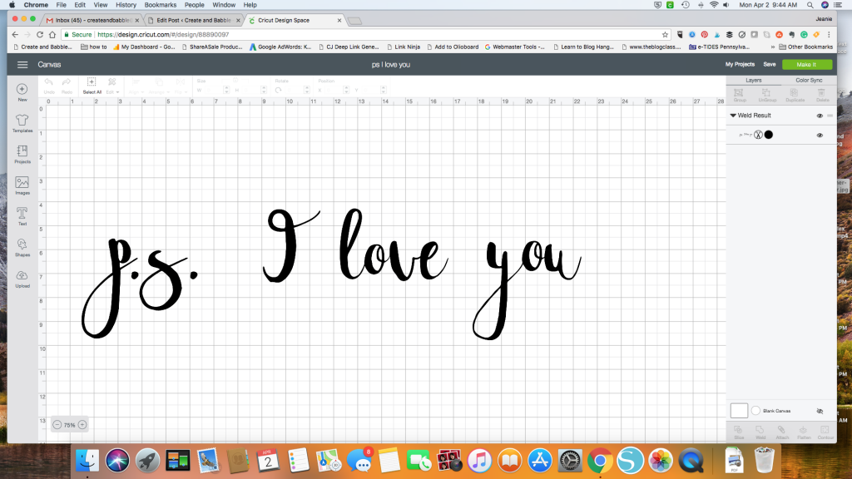The image size is (852, 479).
Task: Switch to the Color Sync tab
Action: 809,81
